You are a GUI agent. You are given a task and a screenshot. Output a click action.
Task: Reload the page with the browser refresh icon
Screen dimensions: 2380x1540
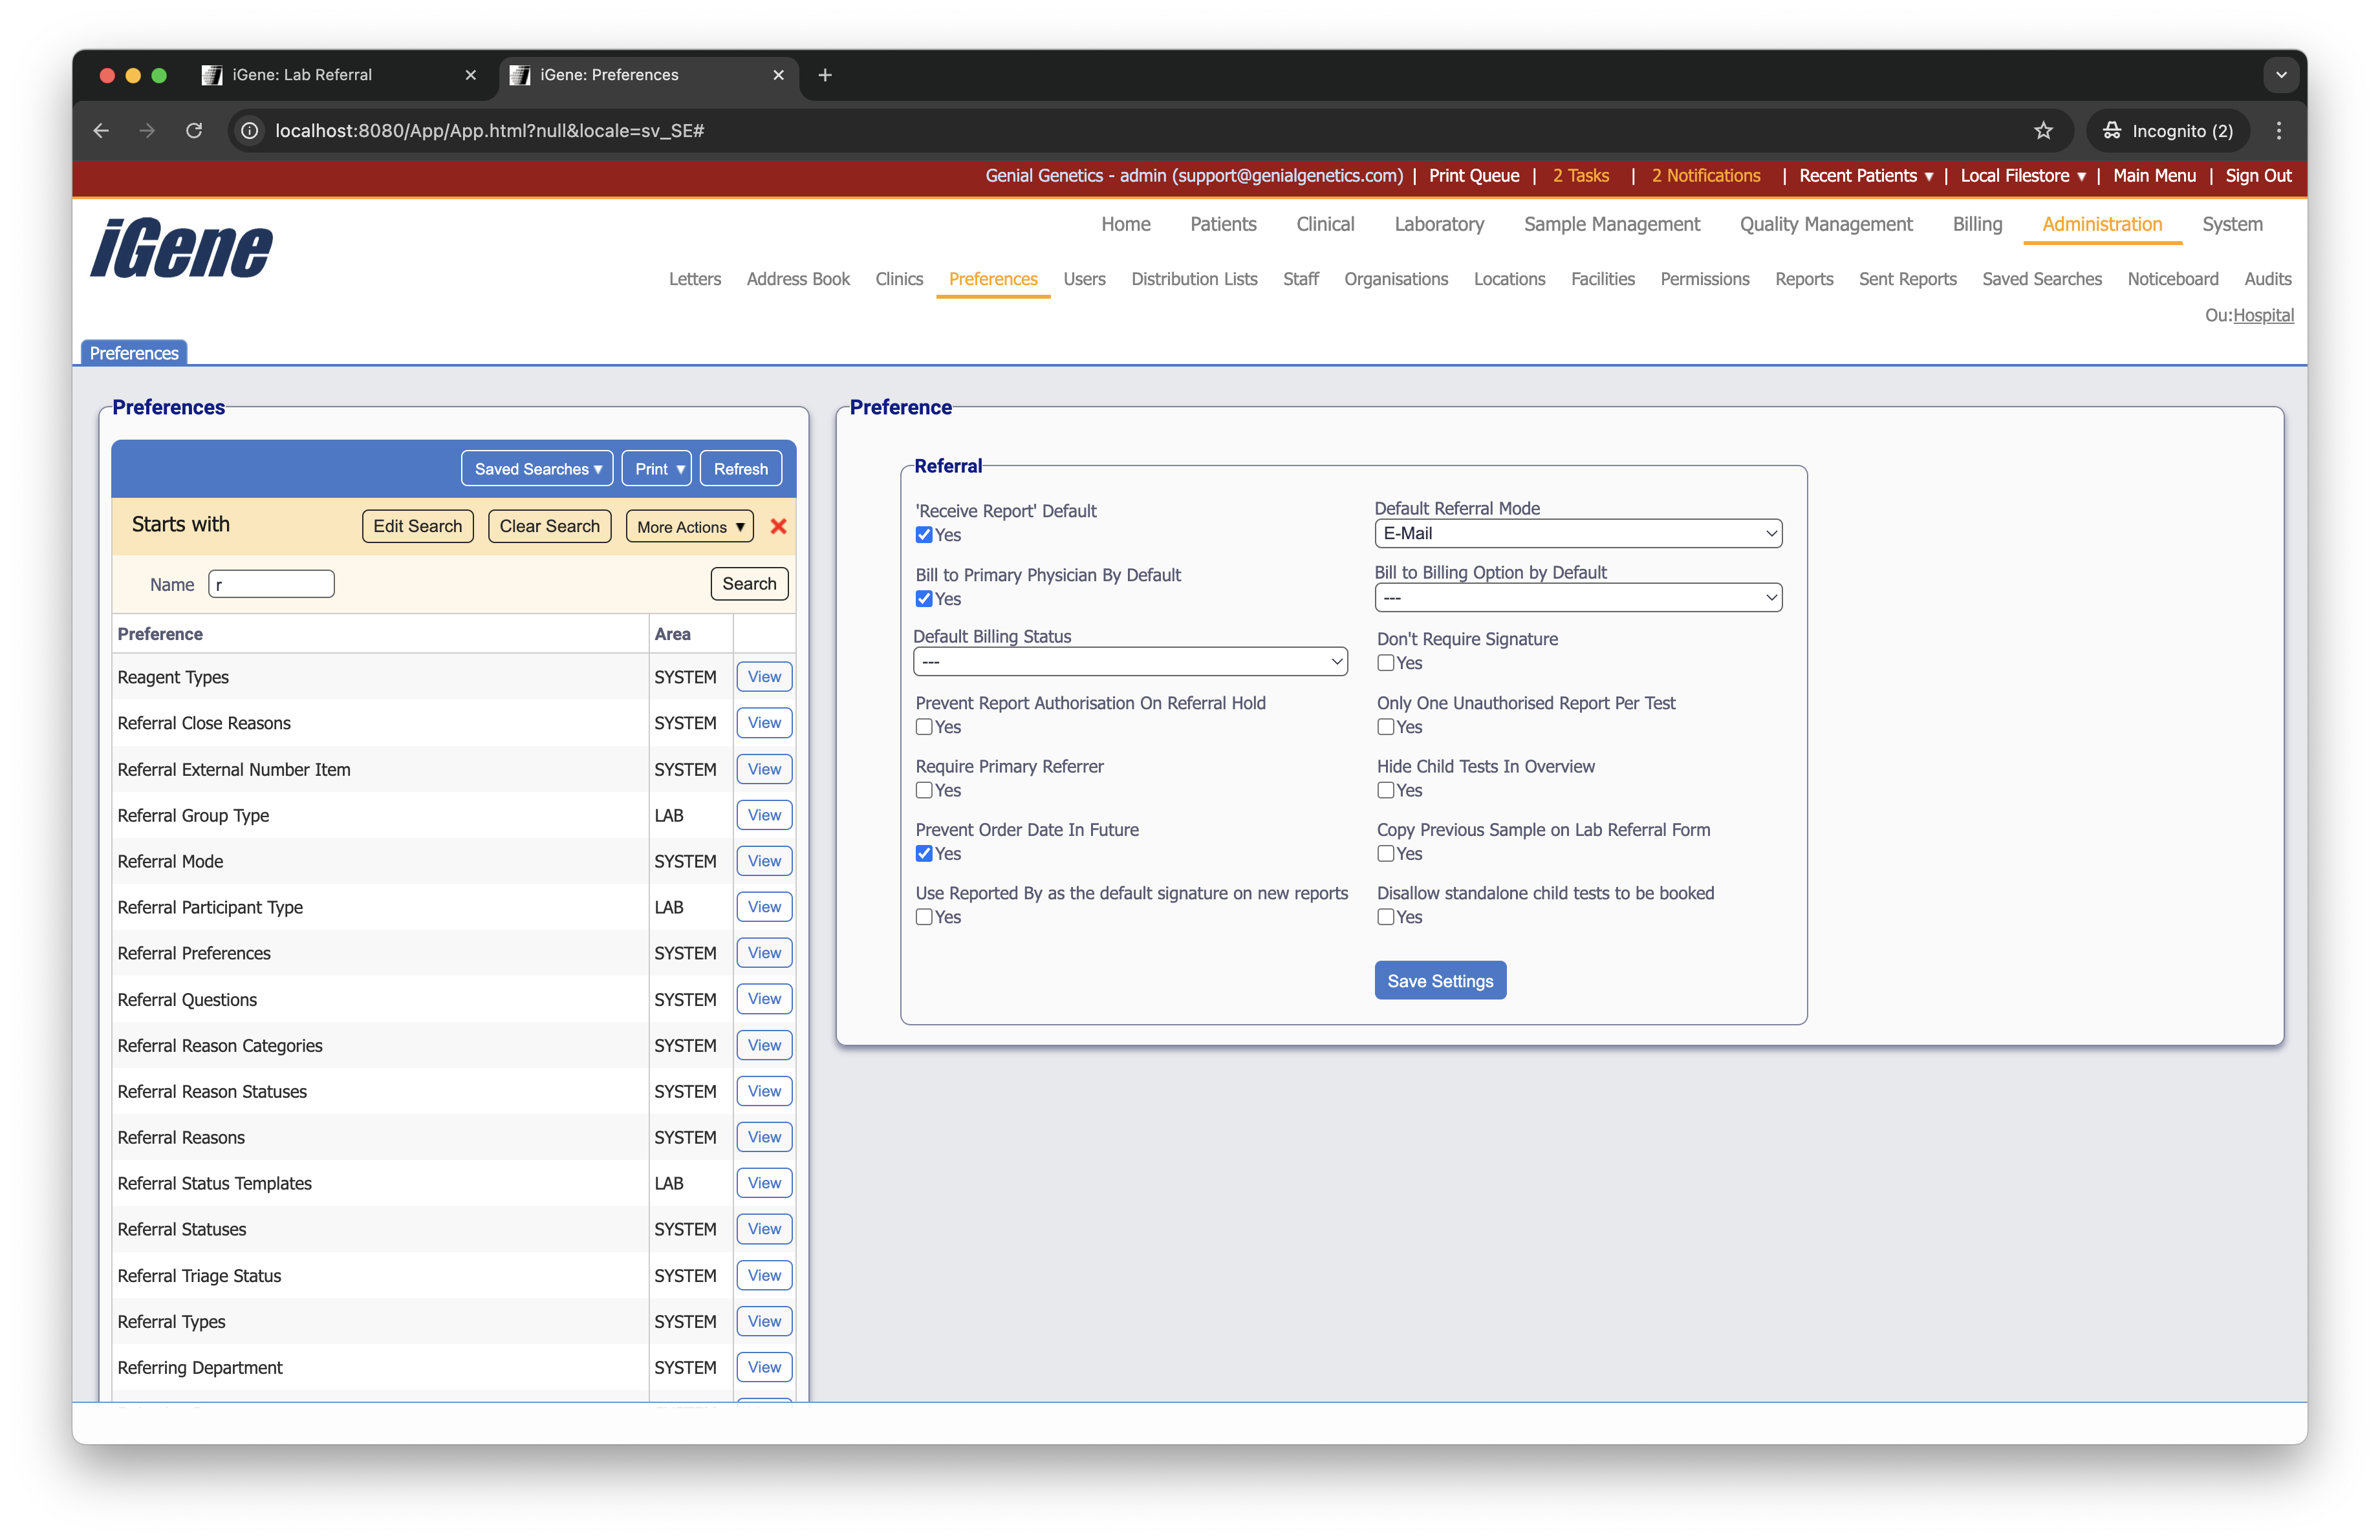pos(194,131)
